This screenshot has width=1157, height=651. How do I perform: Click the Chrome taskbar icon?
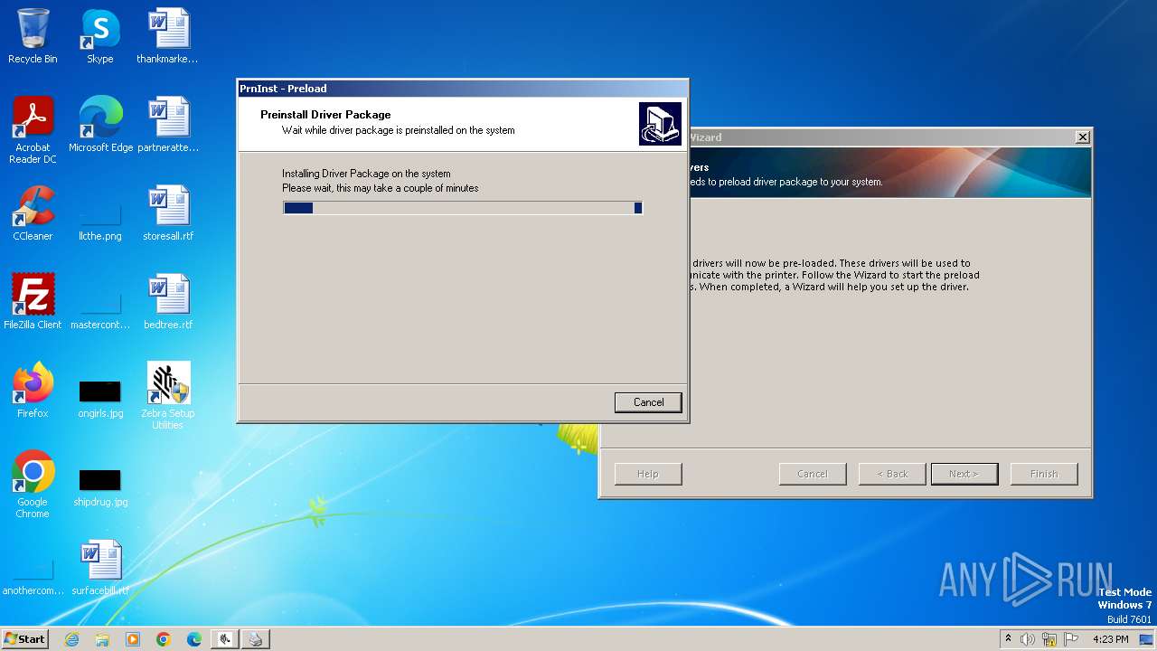pos(164,639)
